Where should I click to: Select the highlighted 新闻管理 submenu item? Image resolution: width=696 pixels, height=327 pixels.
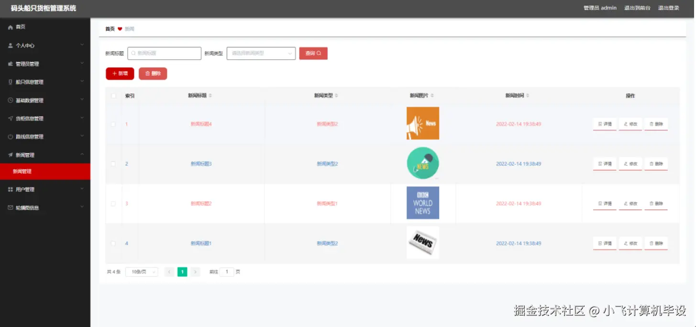45,171
